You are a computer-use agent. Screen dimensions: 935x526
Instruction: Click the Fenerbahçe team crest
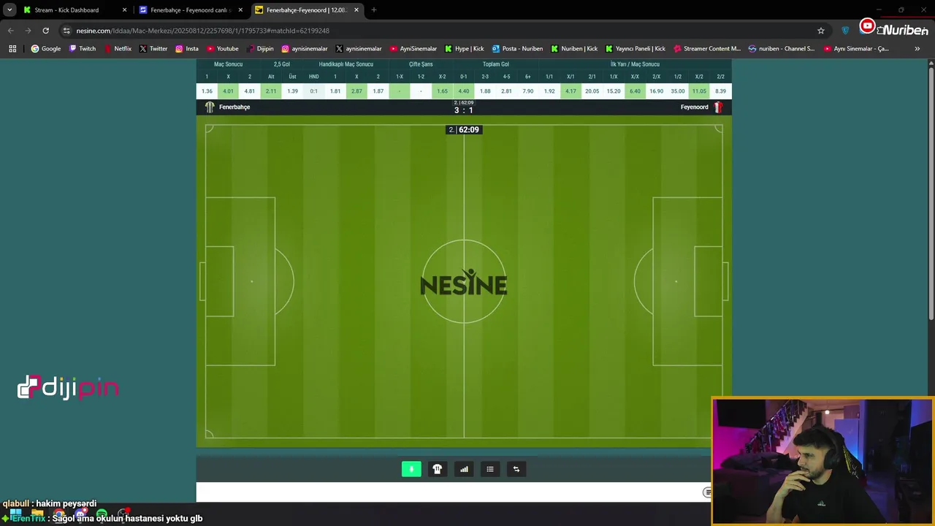[210, 107]
